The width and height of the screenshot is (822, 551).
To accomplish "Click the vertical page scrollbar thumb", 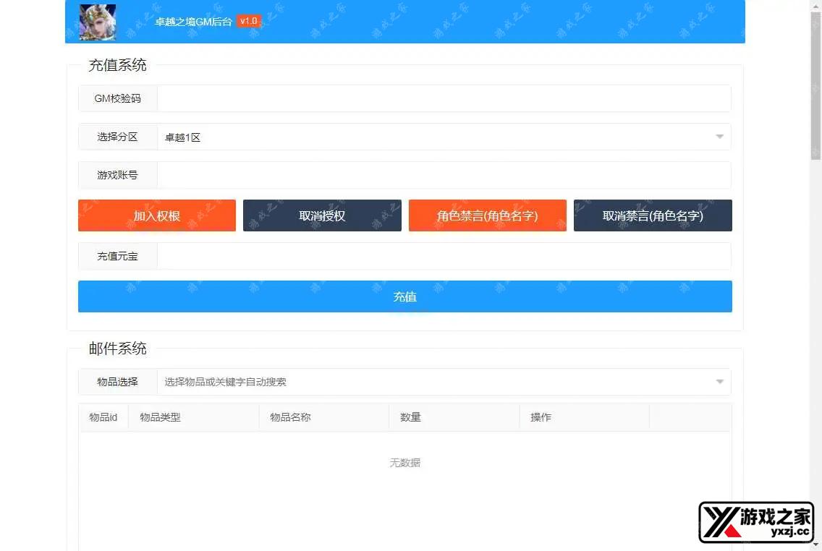I will pos(815,87).
